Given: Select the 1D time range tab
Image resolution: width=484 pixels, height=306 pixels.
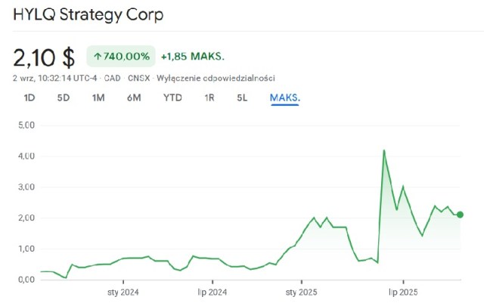Looking at the screenshot, I should click(29, 97).
